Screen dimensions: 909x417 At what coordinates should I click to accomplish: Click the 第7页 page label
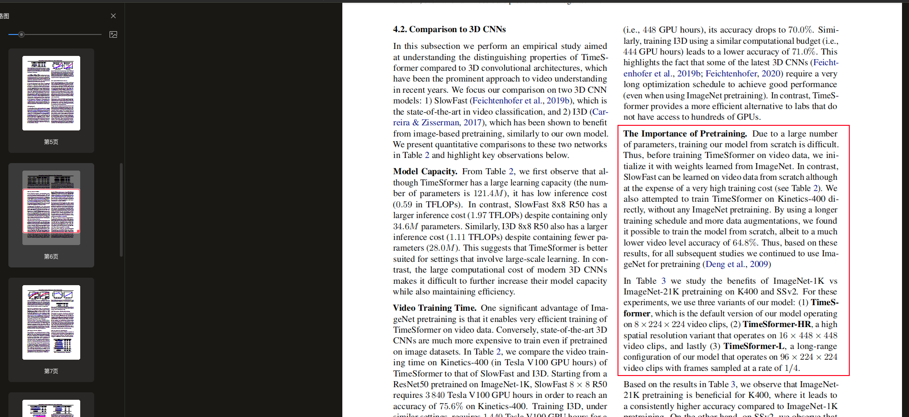[x=51, y=371]
